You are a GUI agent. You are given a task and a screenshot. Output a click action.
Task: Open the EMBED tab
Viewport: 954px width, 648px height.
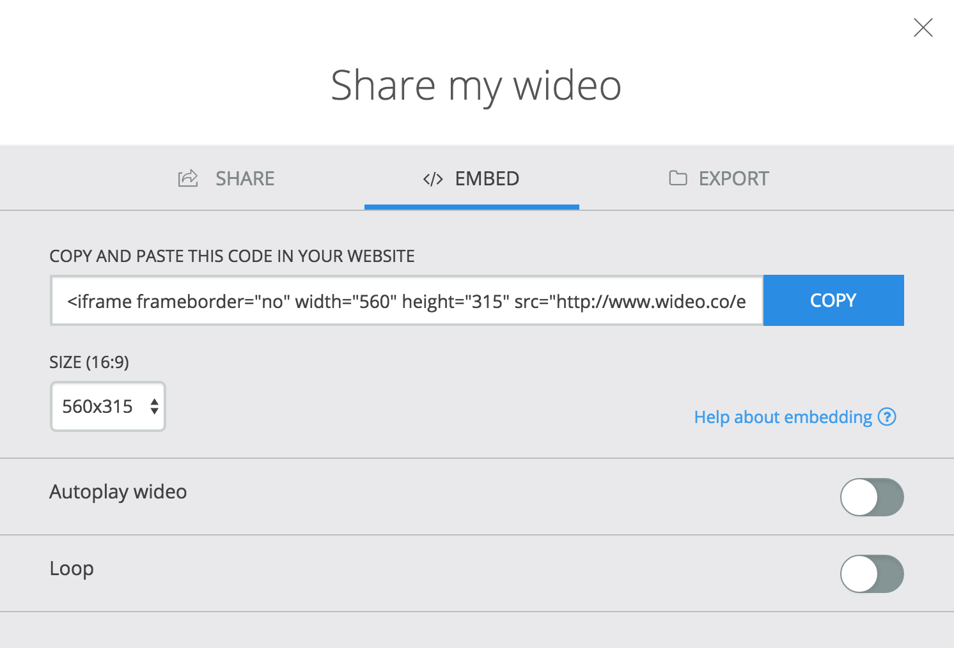[x=471, y=178]
